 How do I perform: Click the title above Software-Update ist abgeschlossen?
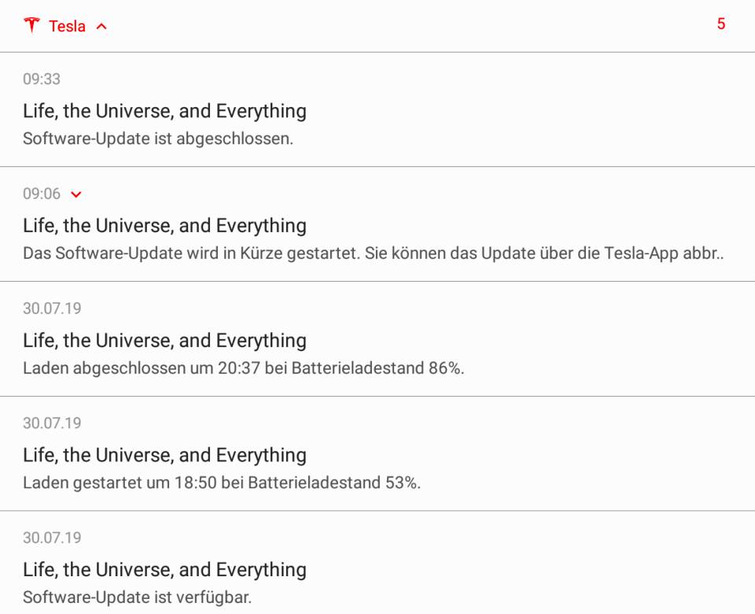pyautogui.click(x=164, y=111)
